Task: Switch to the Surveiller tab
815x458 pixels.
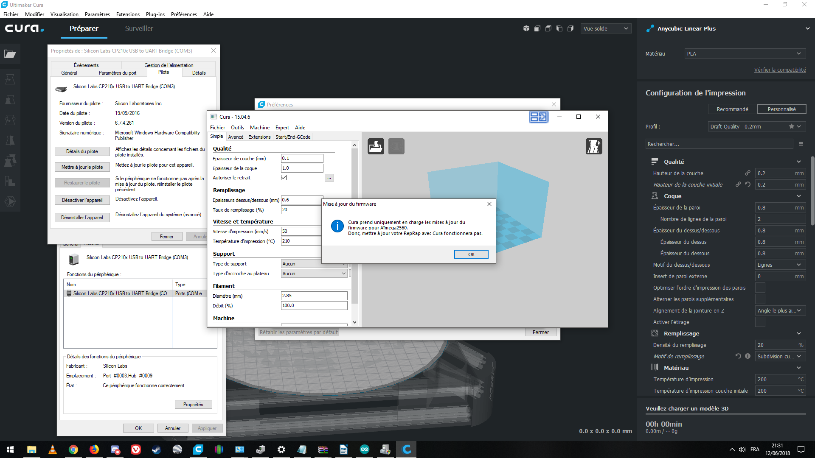Action: [x=139, y=28]
